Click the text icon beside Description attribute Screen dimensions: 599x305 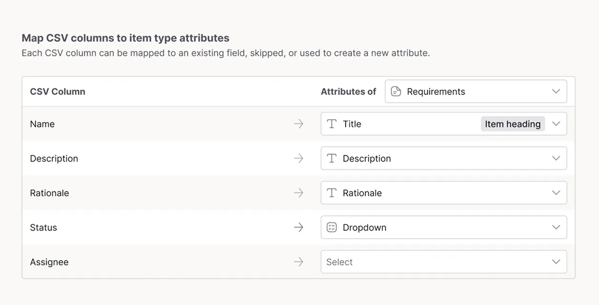click(331, 158)
